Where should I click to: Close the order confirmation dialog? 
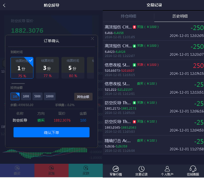click(x=92, y=39)
